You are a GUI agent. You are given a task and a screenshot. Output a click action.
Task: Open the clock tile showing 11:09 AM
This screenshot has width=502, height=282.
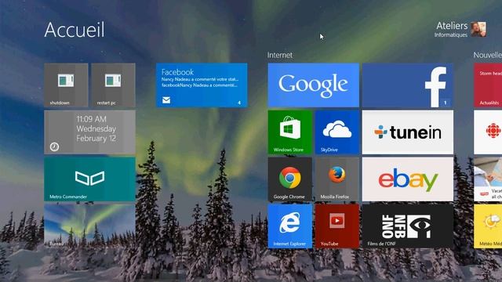coord(89,132)
